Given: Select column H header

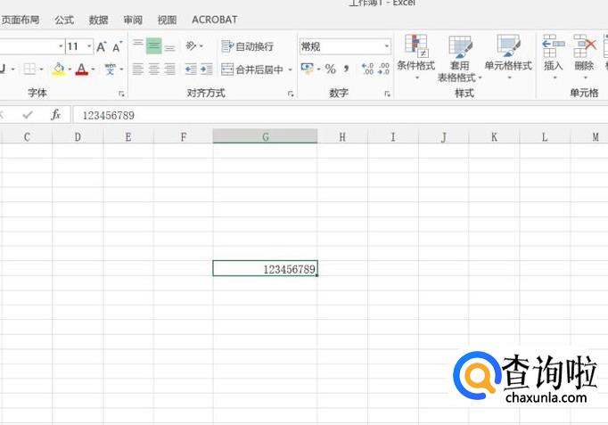Looking at the screenshot, I should (x=342, y=136).
